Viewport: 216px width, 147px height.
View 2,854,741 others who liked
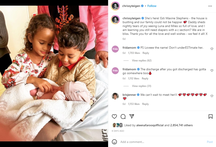181,125
